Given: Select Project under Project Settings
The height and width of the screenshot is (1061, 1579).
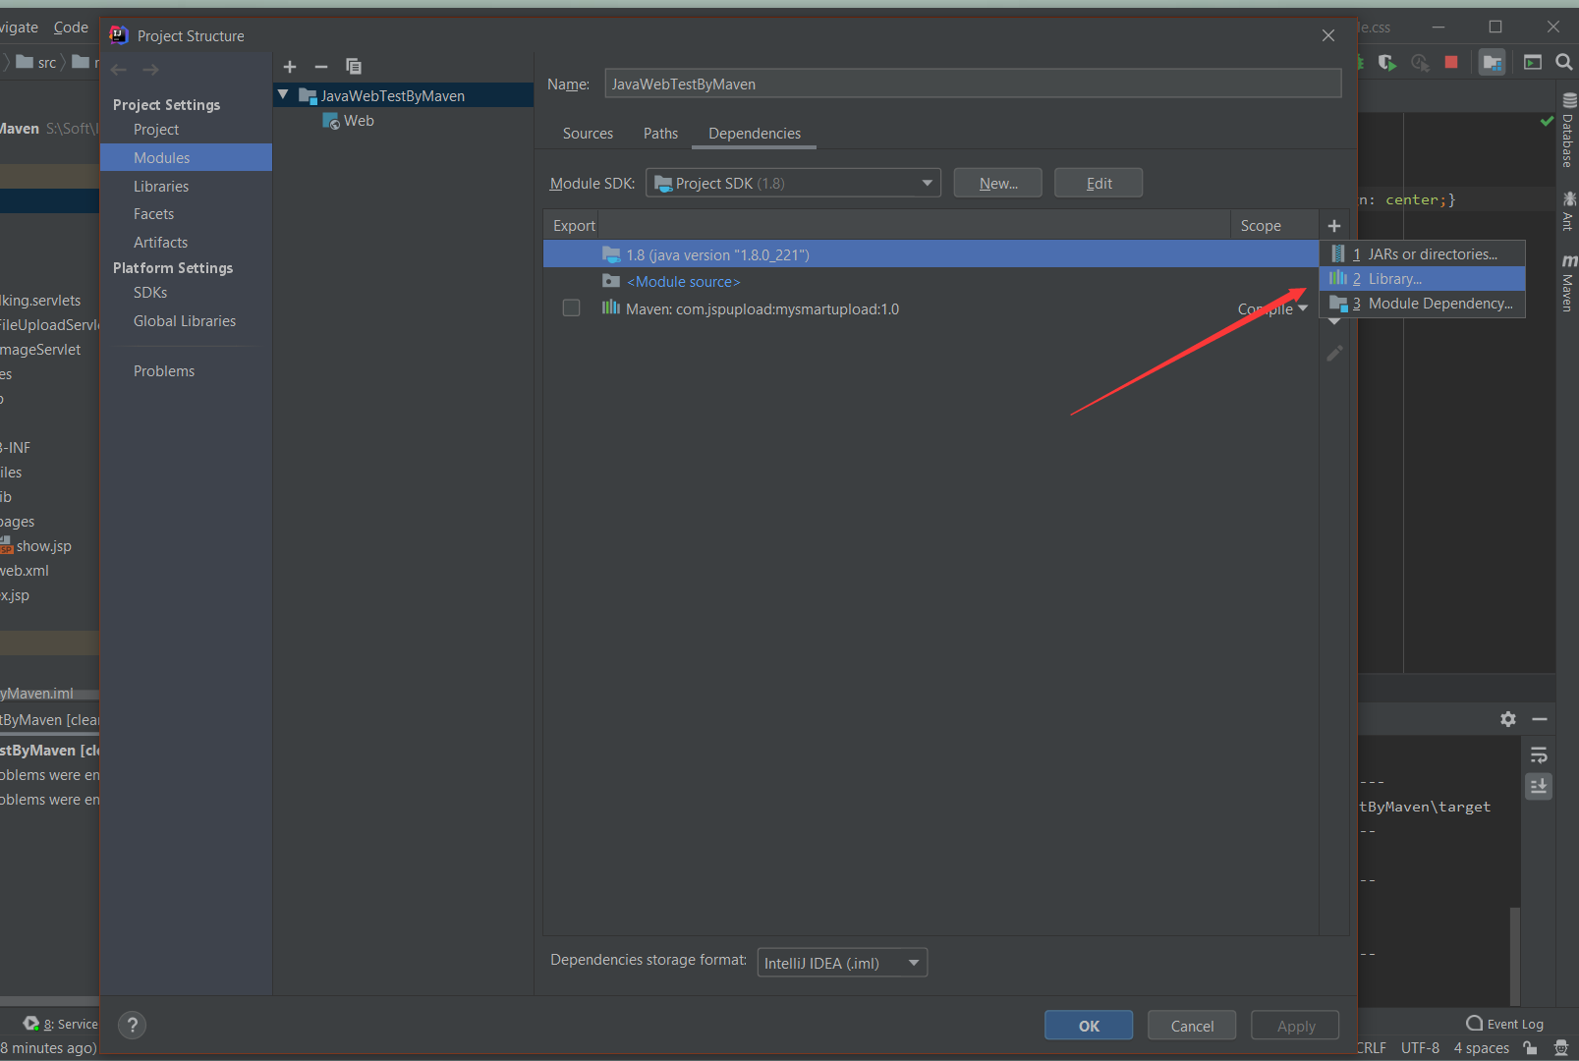Looking at the screenshot, I should point(186,130).
